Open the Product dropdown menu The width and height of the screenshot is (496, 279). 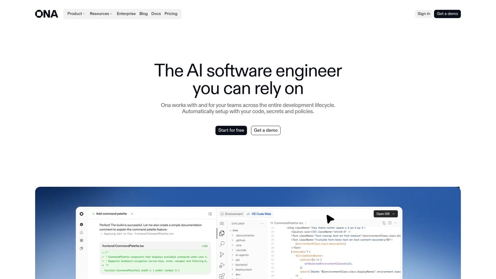click(76, 14)
